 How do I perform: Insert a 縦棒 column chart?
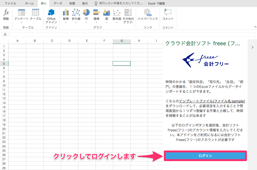click(66, 12)
